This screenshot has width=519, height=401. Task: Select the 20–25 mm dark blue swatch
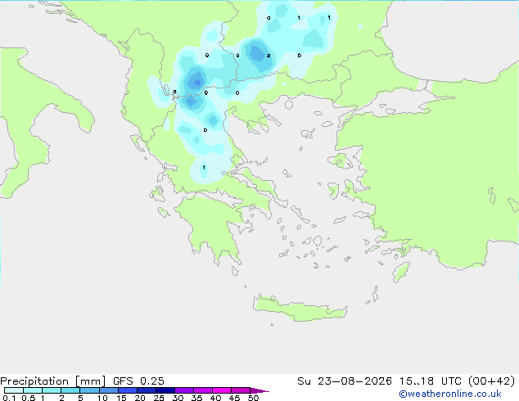pos(147,390)
